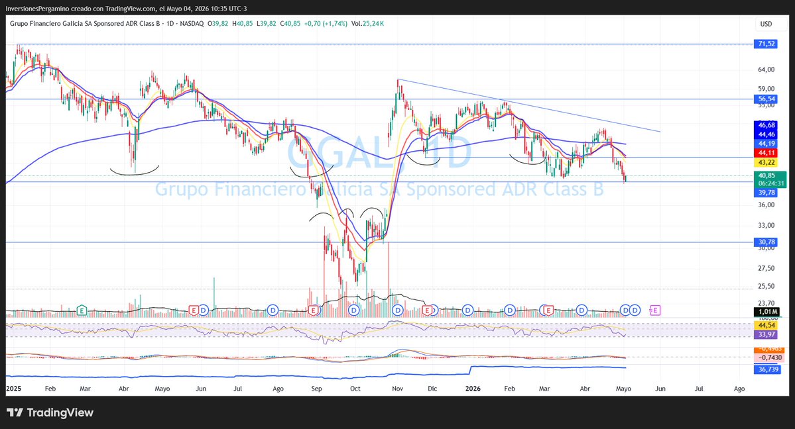Image resolution: width=795 pixels, height=429 pixels.
Task: Click the dividend marker at November 2025
Action: pyautogui.click(x=398, y=310)
